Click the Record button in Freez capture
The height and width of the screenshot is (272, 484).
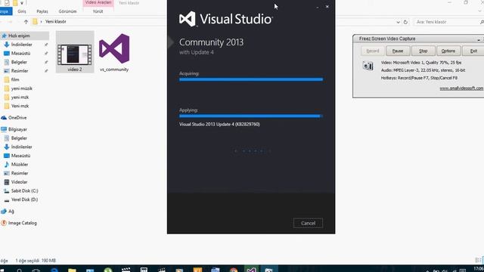(373, 51)
